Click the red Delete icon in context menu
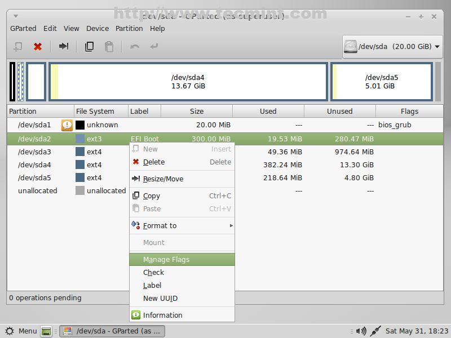Viewport: 451px width, 338px height. pyautogui.click(x=136, y=162)
